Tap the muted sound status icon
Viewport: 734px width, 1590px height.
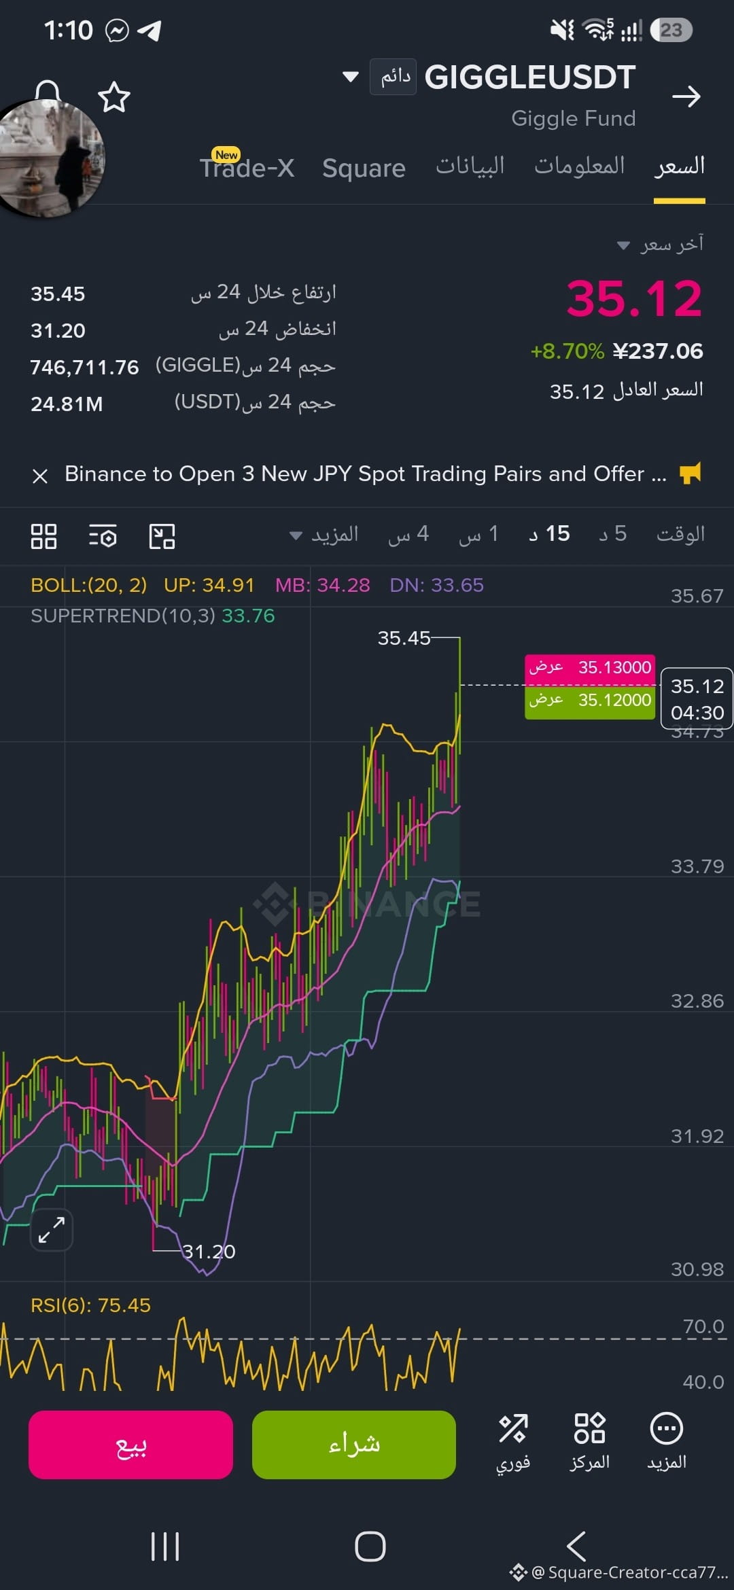click(562, 30)
